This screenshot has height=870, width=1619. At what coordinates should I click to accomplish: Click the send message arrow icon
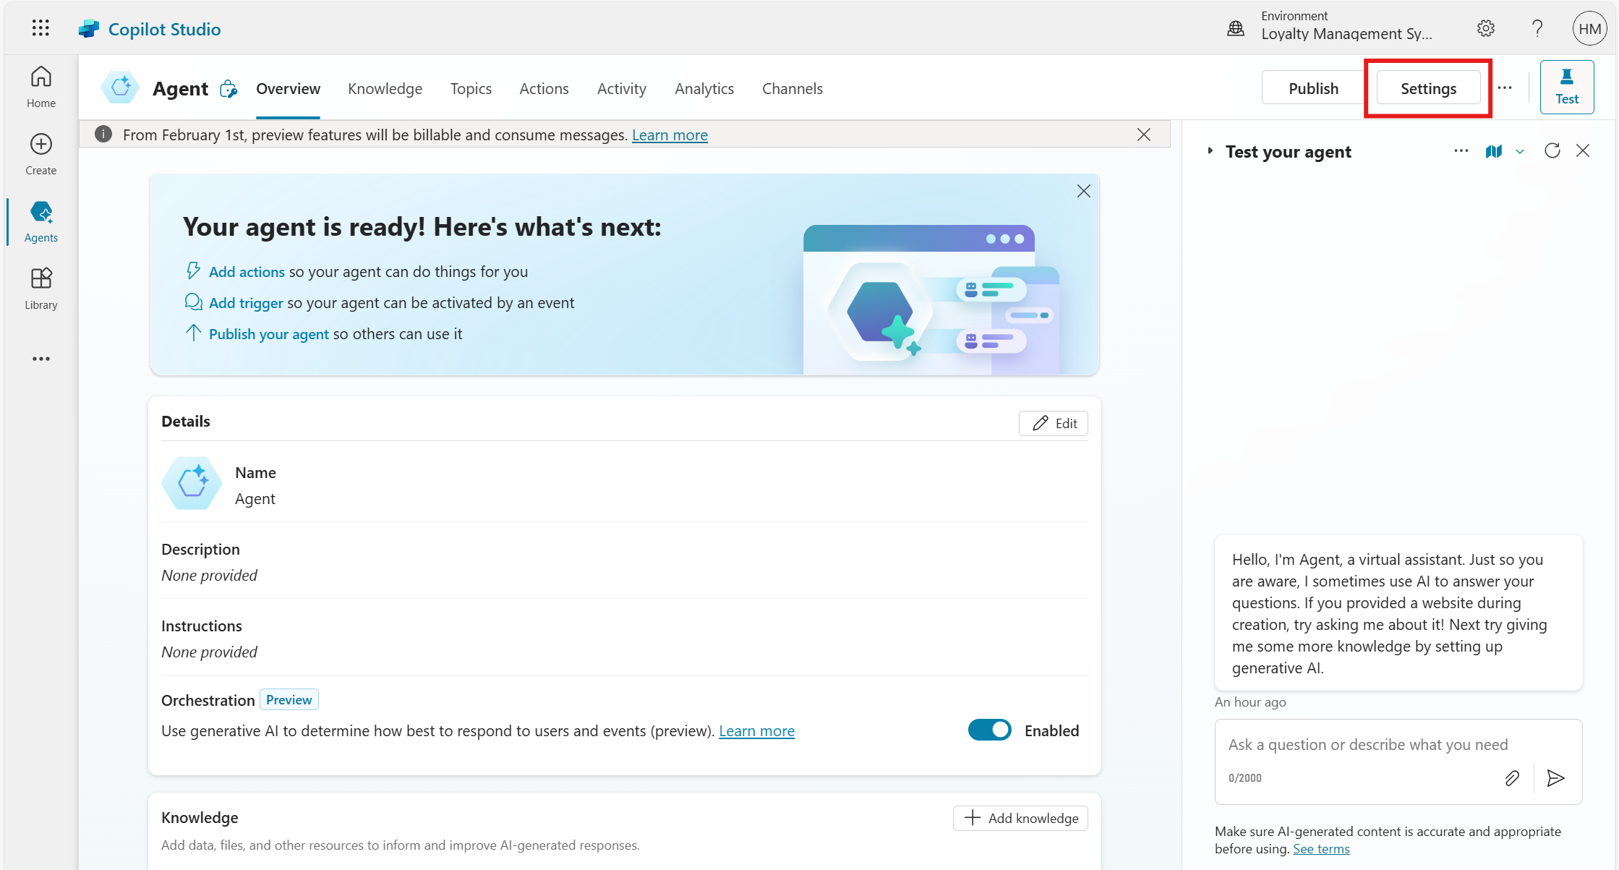click(x=1555, y=778)
